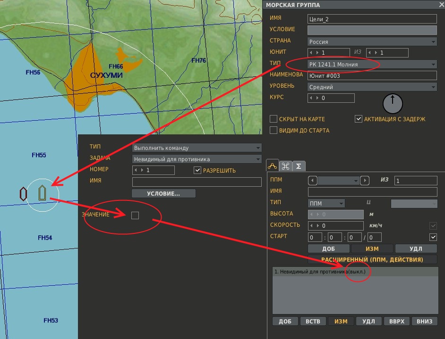This screenshot has width=445, height=339.
Task: Click the СТАРТ day field after slash
Action: point(375,237)
